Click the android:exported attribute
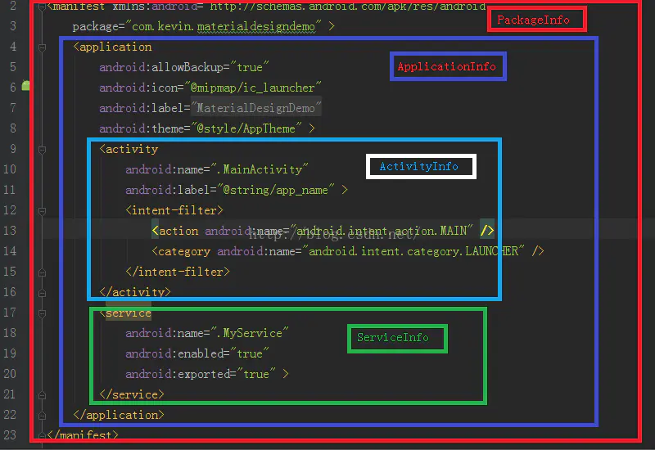The image size is (655, 450). [x=178, y=374]
